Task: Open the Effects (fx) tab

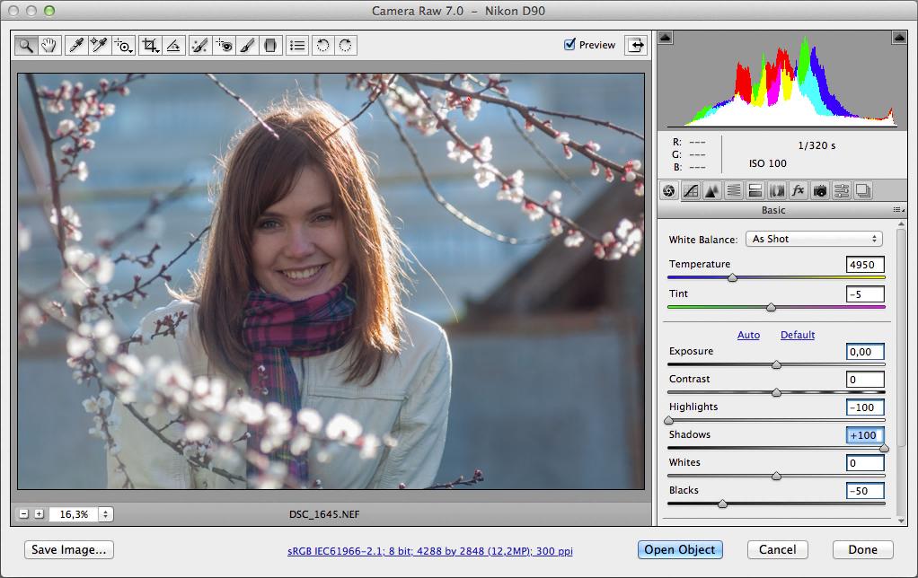Action: coord(798,190)
